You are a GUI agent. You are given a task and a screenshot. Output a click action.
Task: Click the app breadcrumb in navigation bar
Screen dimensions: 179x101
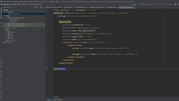click(x=15, y=4)
